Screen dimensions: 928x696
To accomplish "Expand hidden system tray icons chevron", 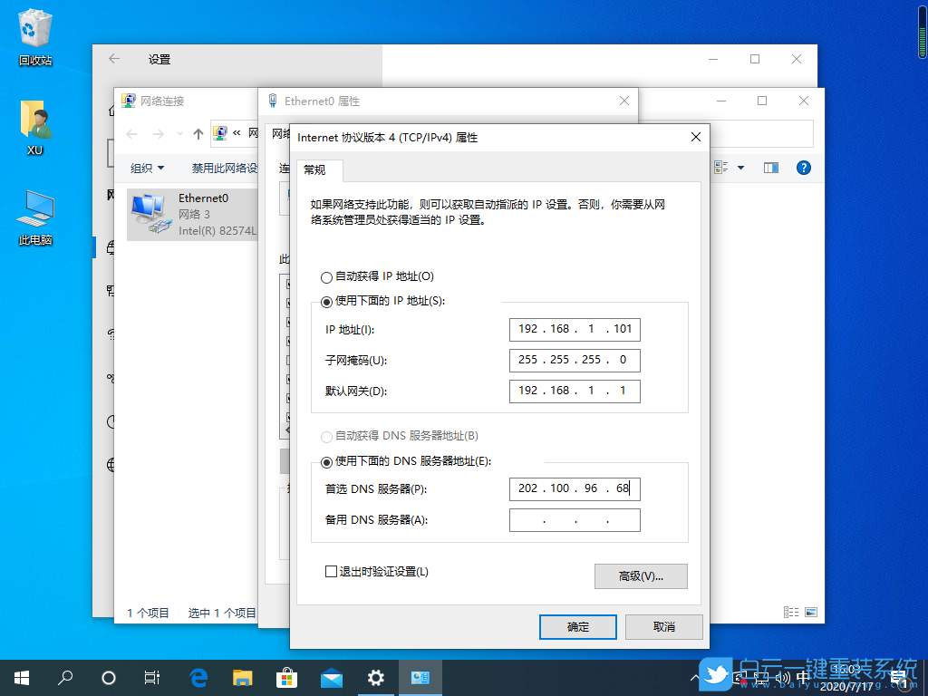I will click(x=694, y=676).
